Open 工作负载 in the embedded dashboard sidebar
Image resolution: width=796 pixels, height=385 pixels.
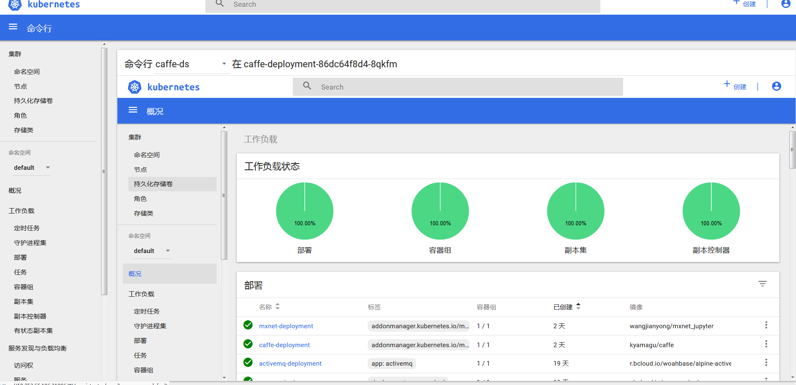[x=141, y=294]
